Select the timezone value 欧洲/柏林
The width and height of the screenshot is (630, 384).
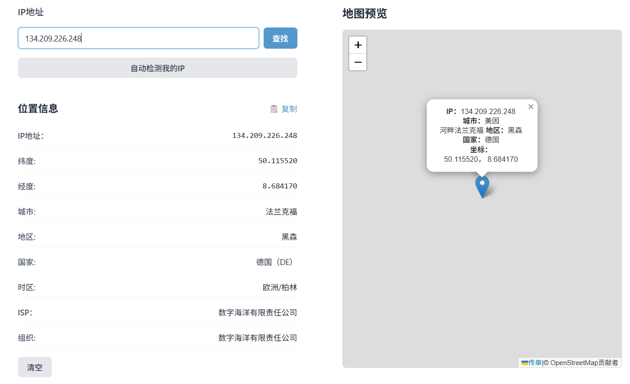280,287
